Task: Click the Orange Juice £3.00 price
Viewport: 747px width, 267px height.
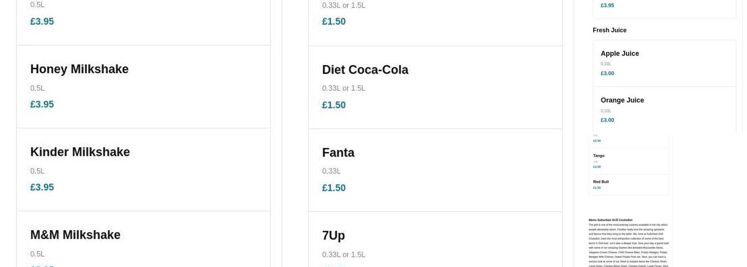Action: (x=607, y=120)
